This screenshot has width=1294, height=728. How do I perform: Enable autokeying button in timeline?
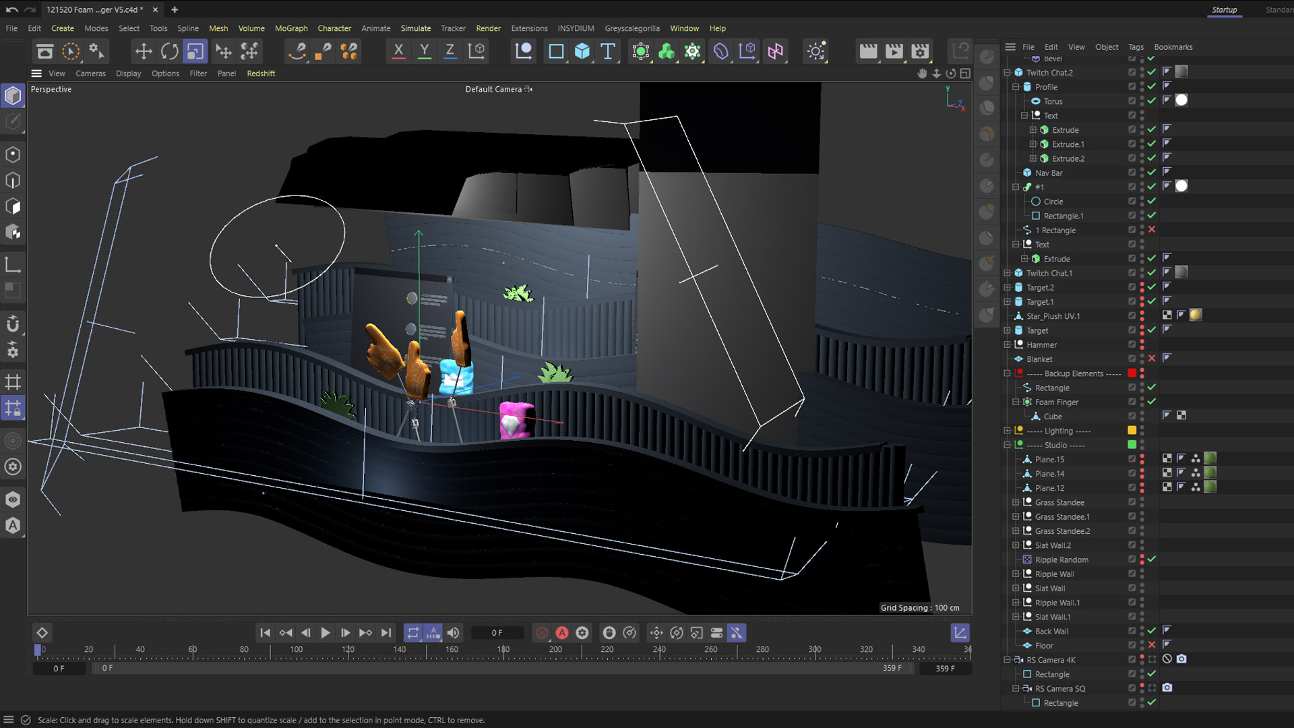coord(562,633)
